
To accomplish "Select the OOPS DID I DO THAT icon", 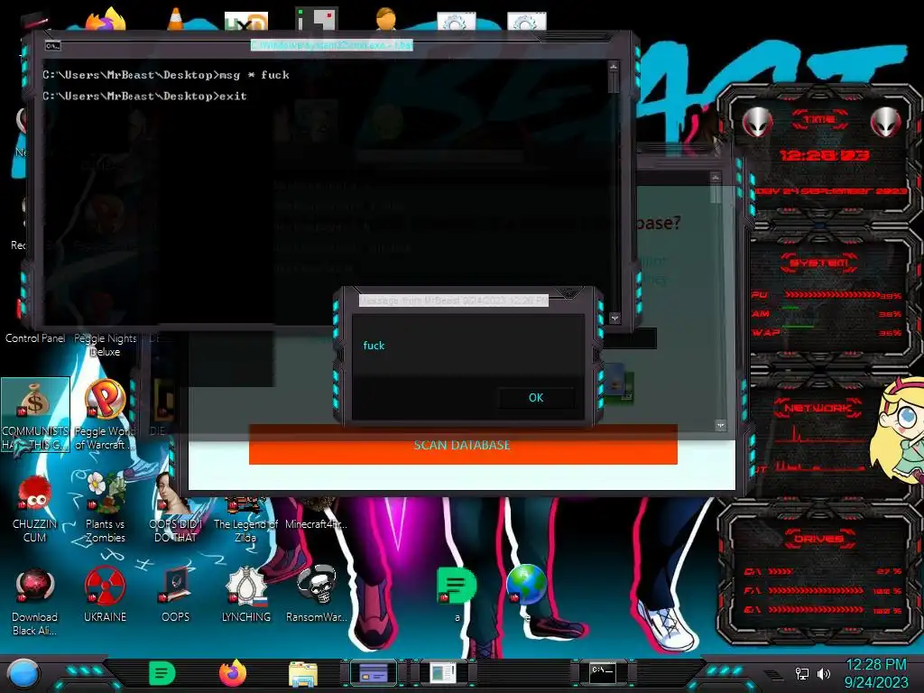I will 175,508.
